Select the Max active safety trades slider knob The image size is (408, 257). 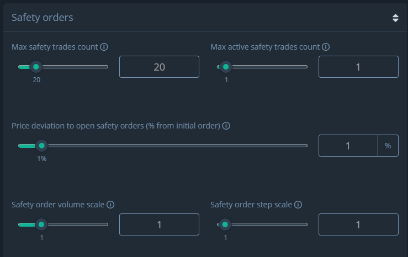pyautogui.click(x=226, y=67)
